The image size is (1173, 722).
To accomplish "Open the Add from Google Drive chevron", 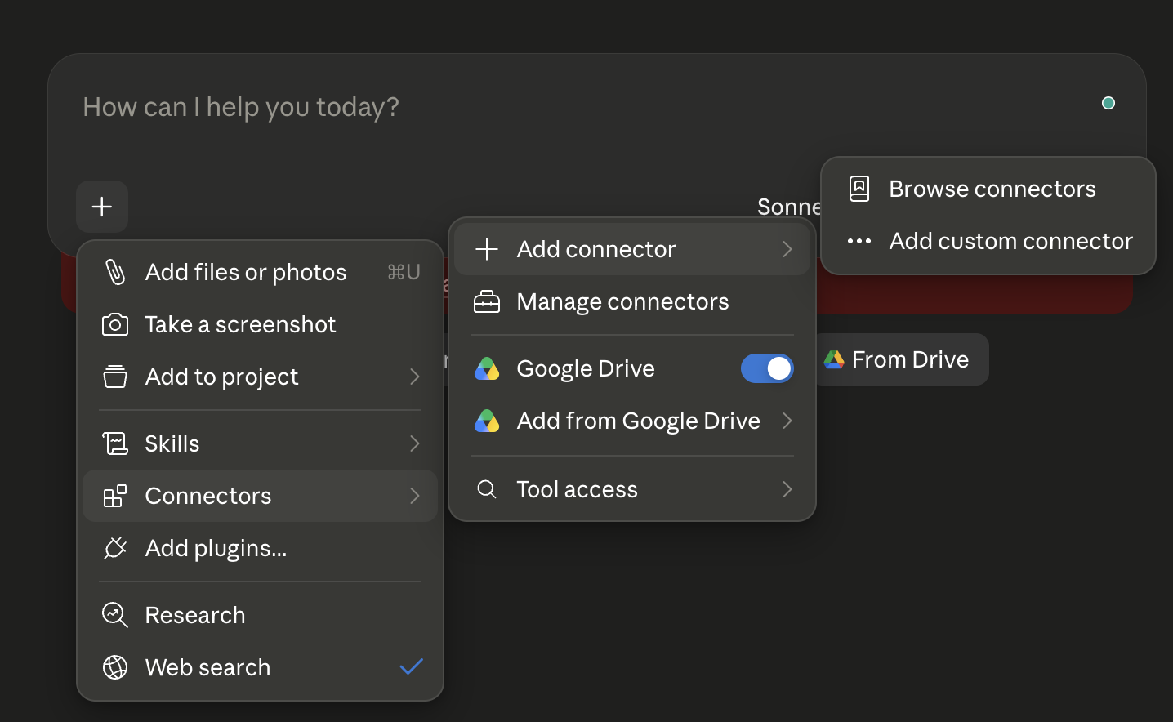I will (x=787, y=421).
